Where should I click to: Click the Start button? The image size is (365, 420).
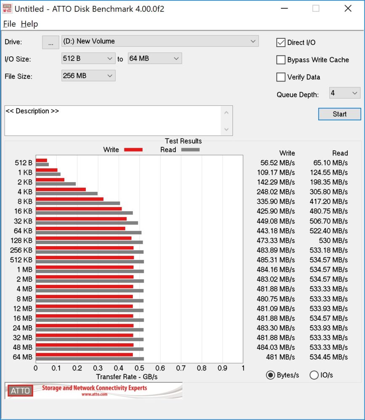click(x=339, y=114)
